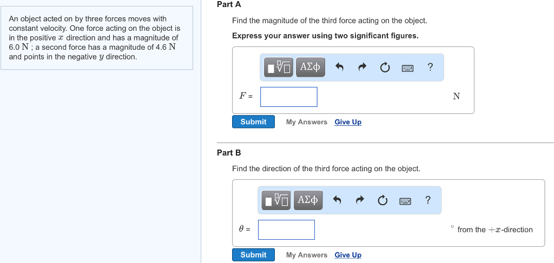The image size is (554, 263).
Task: Click Give Up link for Part B
Action: pyautogui.click(x=348, y=255)
